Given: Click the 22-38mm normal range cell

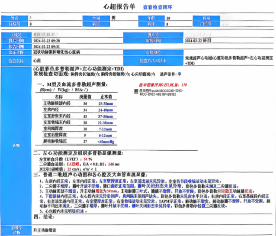Looking at the screenshot, I should (105, 123).
